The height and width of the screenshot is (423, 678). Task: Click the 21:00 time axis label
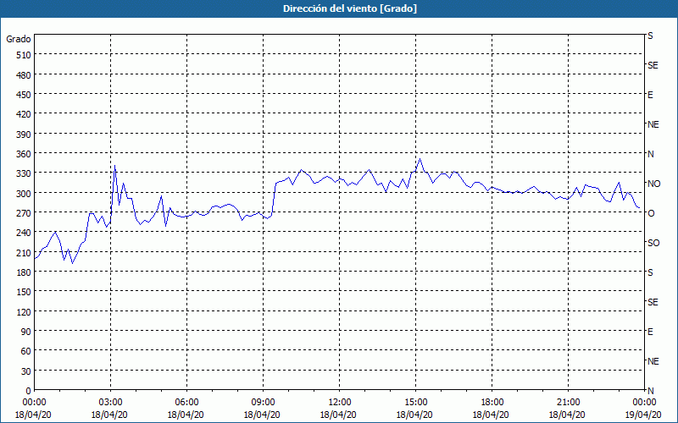[568, 403]
